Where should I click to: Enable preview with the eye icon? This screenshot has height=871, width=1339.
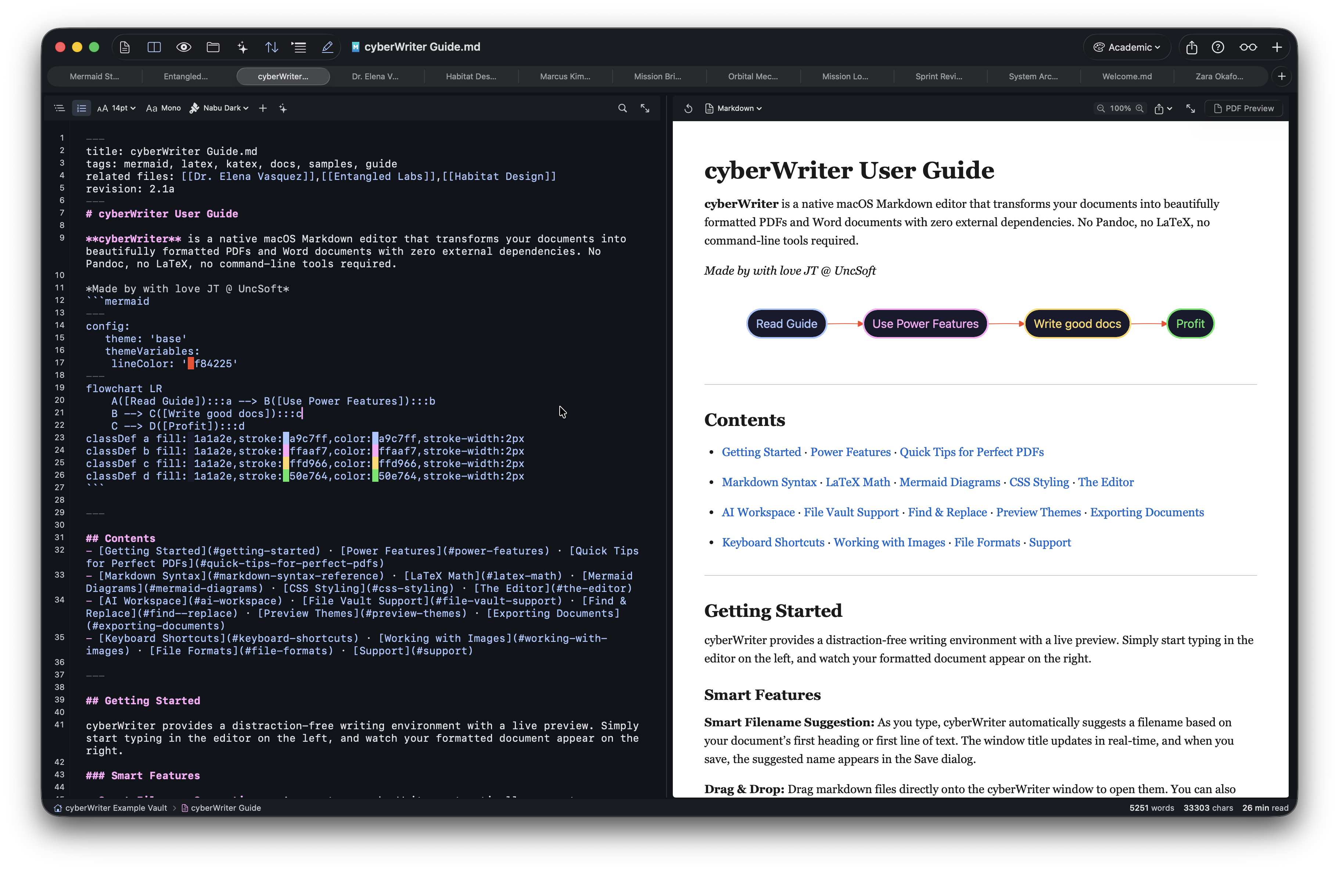(183, 47)
